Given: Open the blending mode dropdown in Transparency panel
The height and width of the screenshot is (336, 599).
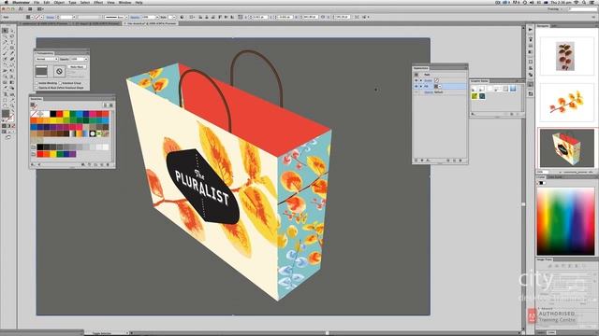Looking at the screenshot, I should (47, 59).
